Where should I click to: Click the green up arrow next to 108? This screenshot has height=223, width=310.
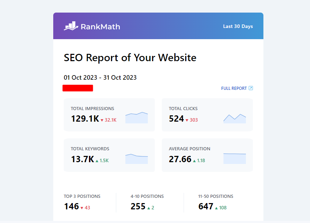coord(216,208)
